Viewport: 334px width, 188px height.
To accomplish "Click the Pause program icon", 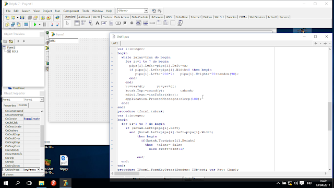I will point(44,25).
